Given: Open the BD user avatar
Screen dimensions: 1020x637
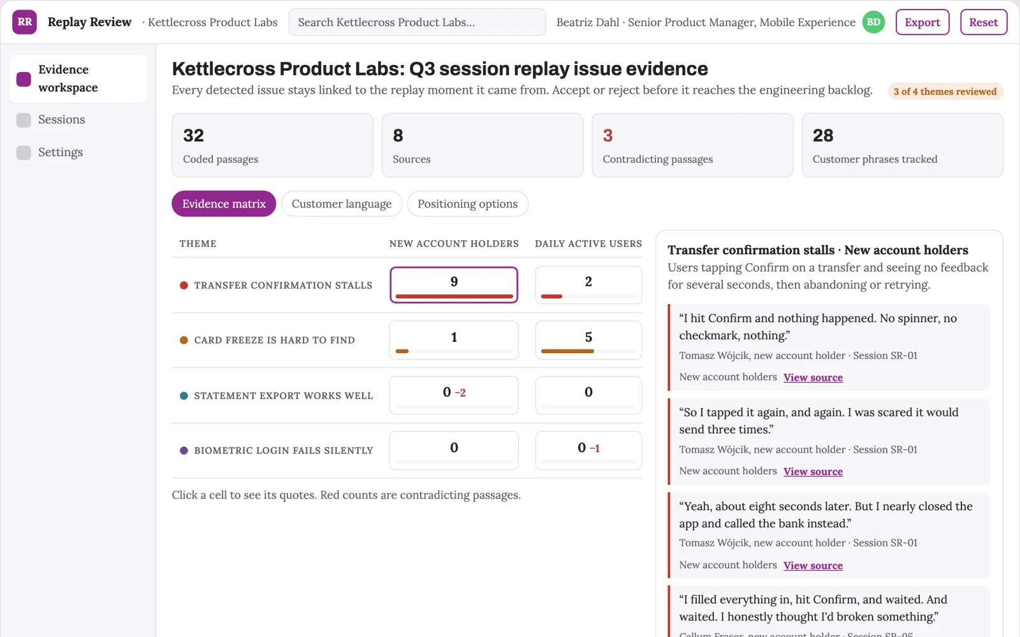Looking at the screenshot, I should [x=873, y=22].
